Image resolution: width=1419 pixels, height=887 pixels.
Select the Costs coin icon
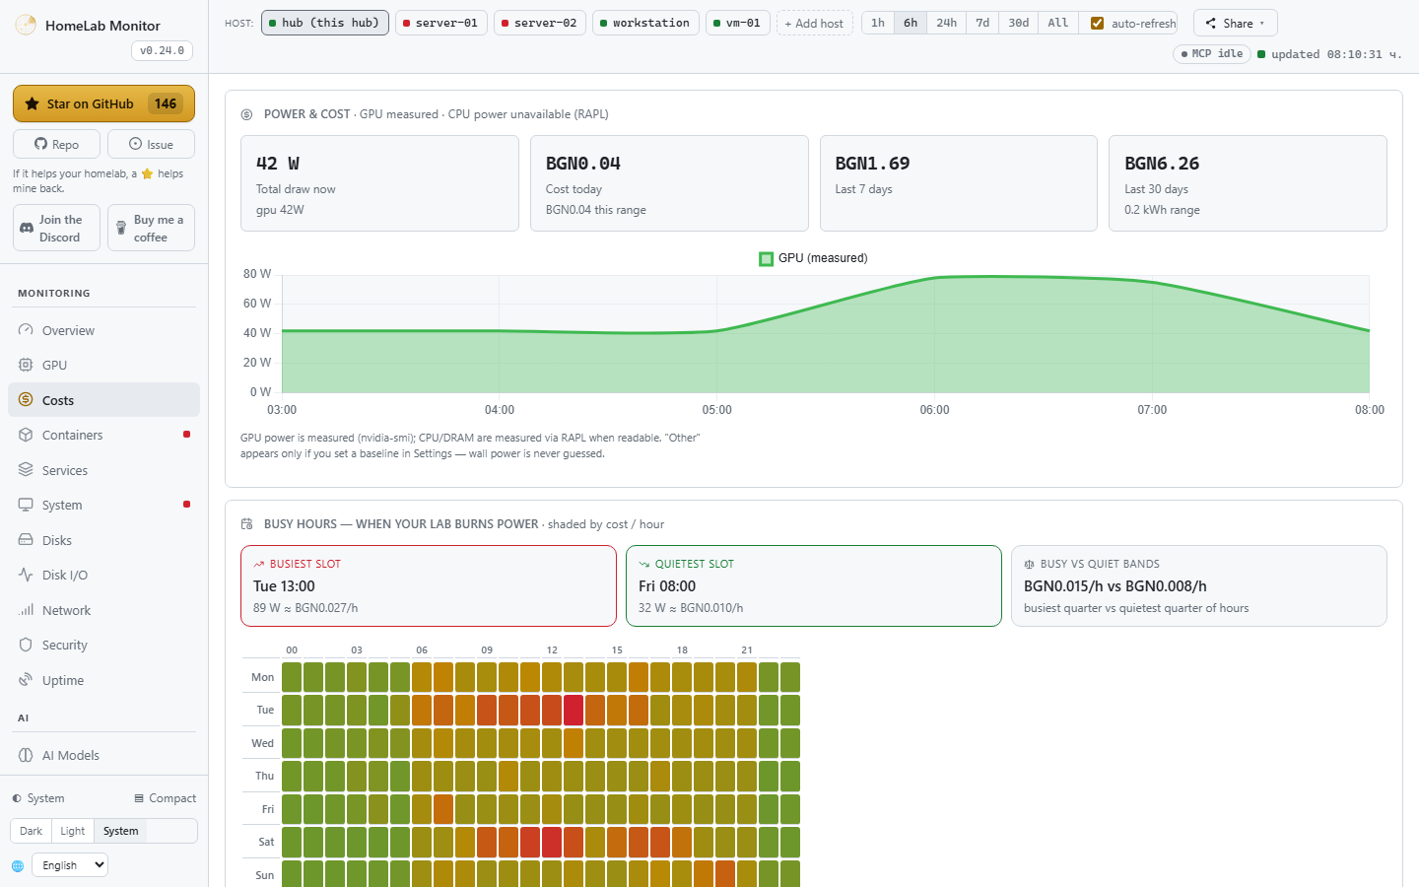[x=26, y=400]
